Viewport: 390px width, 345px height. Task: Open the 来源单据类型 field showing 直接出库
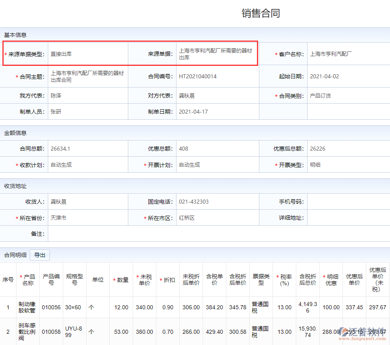[88, 54]
